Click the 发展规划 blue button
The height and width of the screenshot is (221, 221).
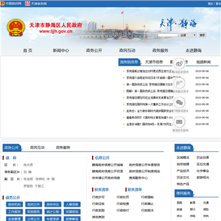pyautogui.click(x=72, y=212)
